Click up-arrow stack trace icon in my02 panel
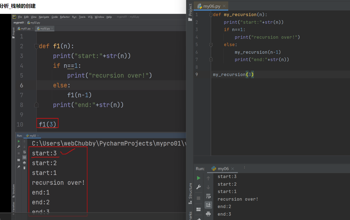350x220 pixels. (x=24, y=141)
